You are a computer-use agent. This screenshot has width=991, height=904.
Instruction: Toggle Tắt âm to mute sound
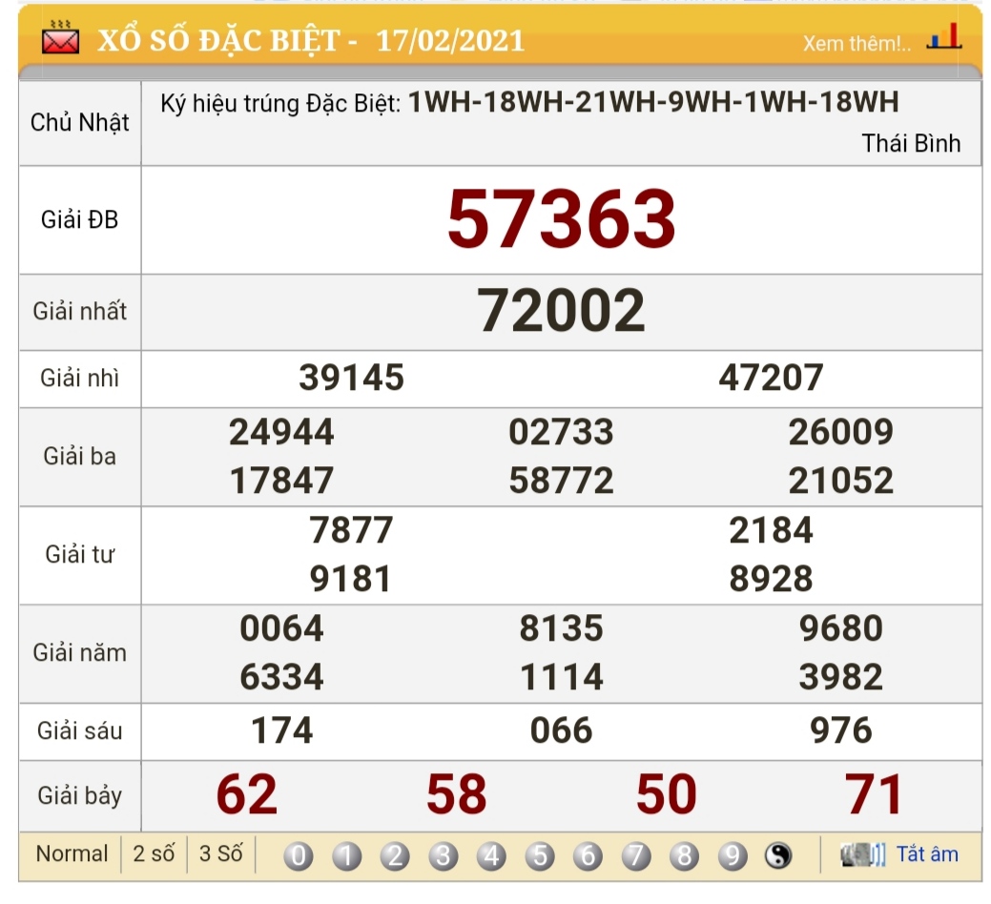pyautogui.click(x=927, y=854)
